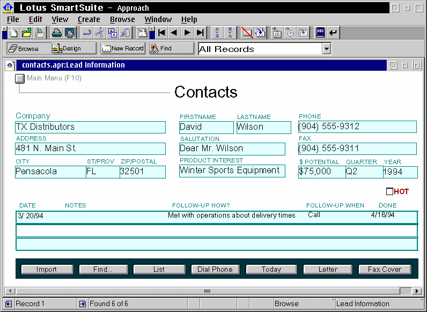Go to the first record

[161, 33]
